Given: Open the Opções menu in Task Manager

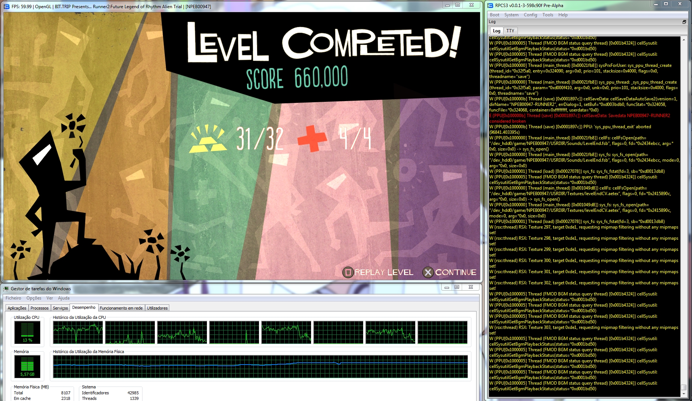Looking at the screenshot, I should pos(34,298).
